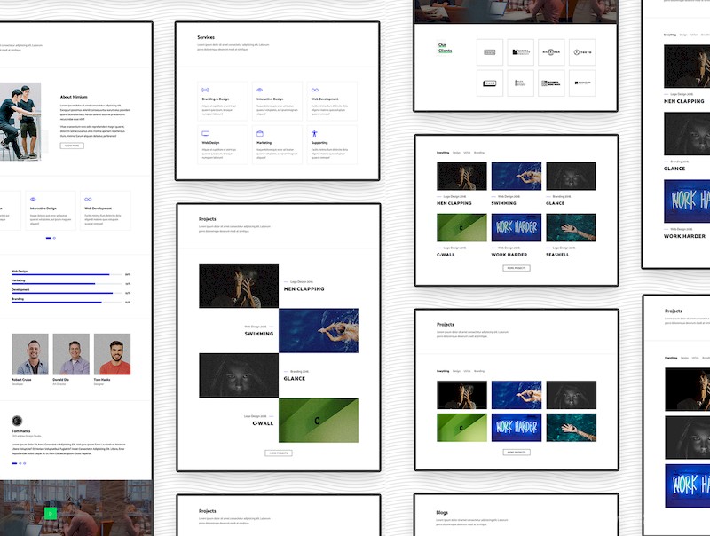The image size is (710, 536).
Task: Click Supporting service card title
Action: [319, 143]
